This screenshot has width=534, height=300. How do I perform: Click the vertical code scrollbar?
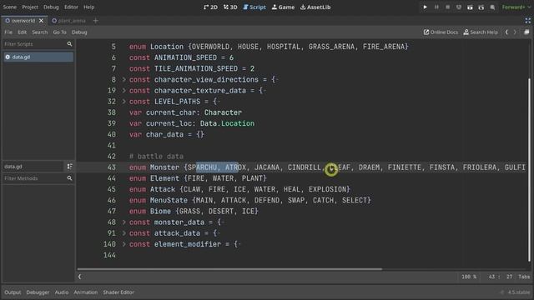(529, 170)
